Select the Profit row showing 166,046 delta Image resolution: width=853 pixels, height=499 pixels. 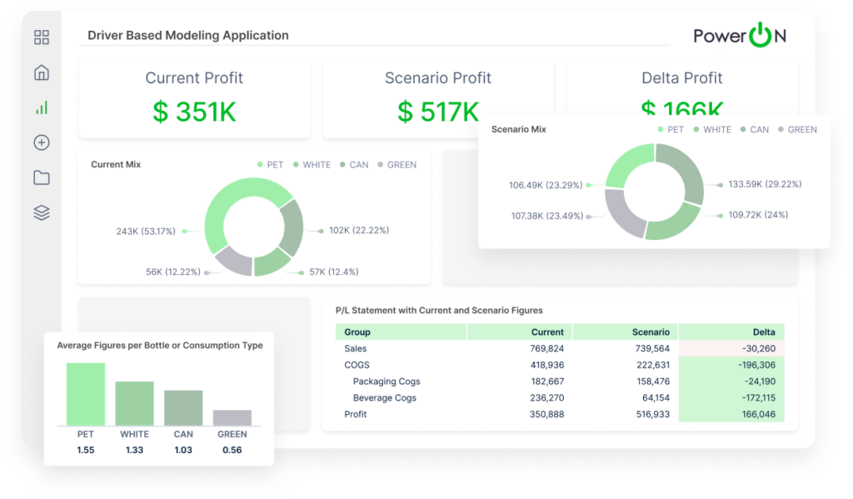pyautogui.click(x=356, y=414)
